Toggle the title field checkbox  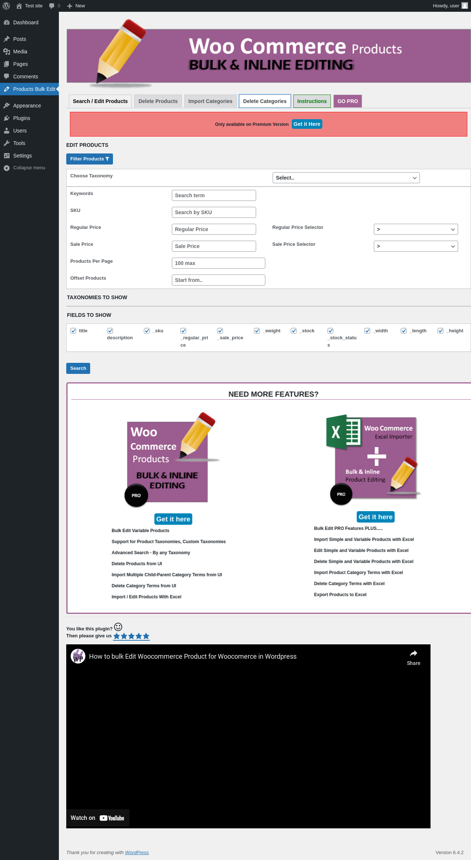point(73,331)
